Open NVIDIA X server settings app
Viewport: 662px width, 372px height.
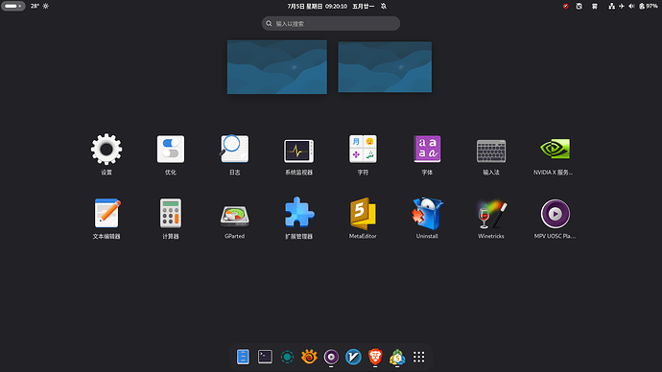555,149
